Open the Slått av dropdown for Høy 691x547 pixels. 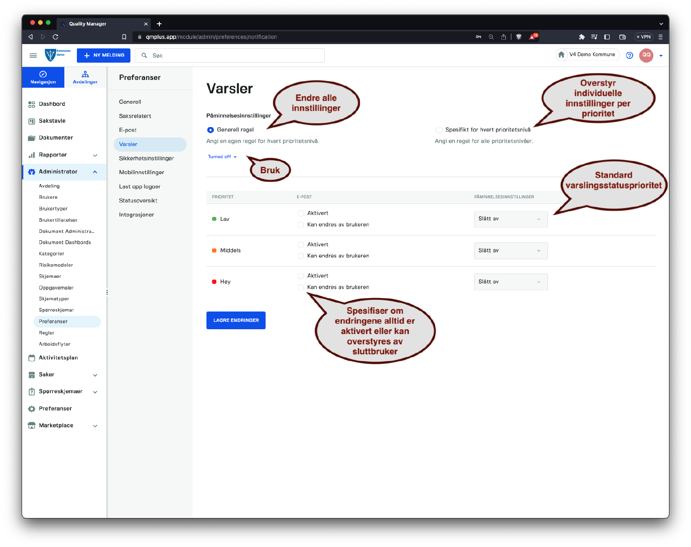(510, 282)
